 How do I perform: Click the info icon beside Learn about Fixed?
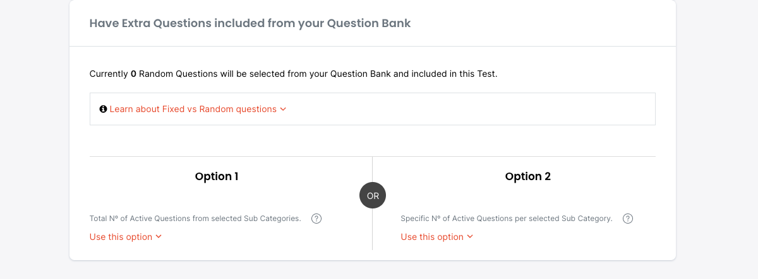click(x=104, y=109)
